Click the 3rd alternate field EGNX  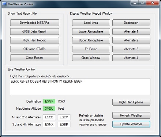click(x=49, y=125)
